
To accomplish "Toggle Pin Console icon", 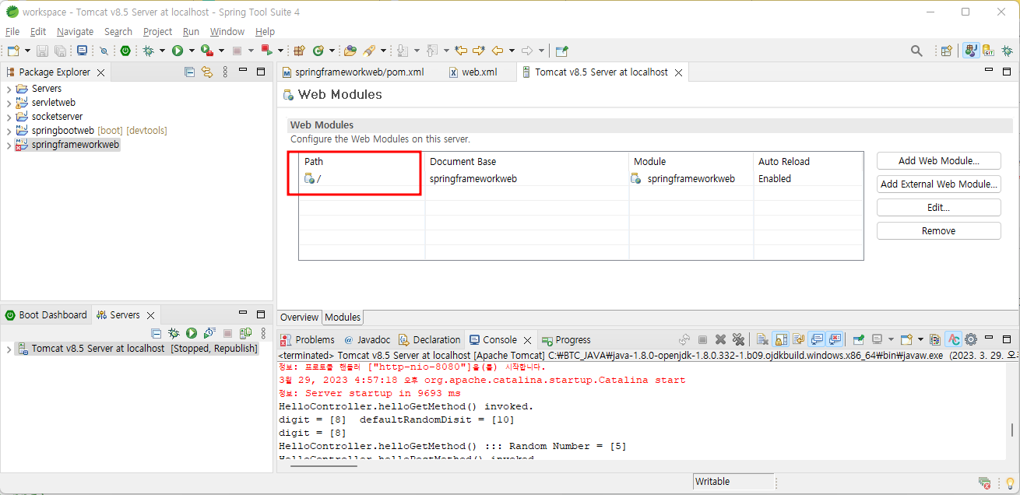I will [x=859, y=339].
